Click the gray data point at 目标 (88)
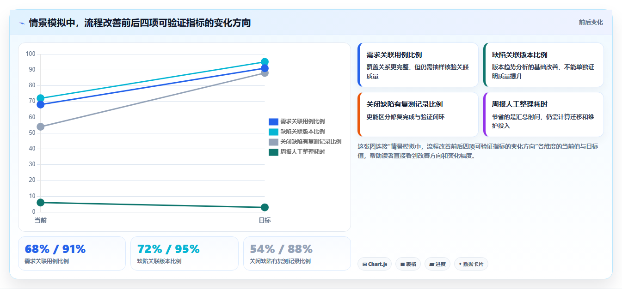Viewport: 622px width, 289px height. coord(265,73)
